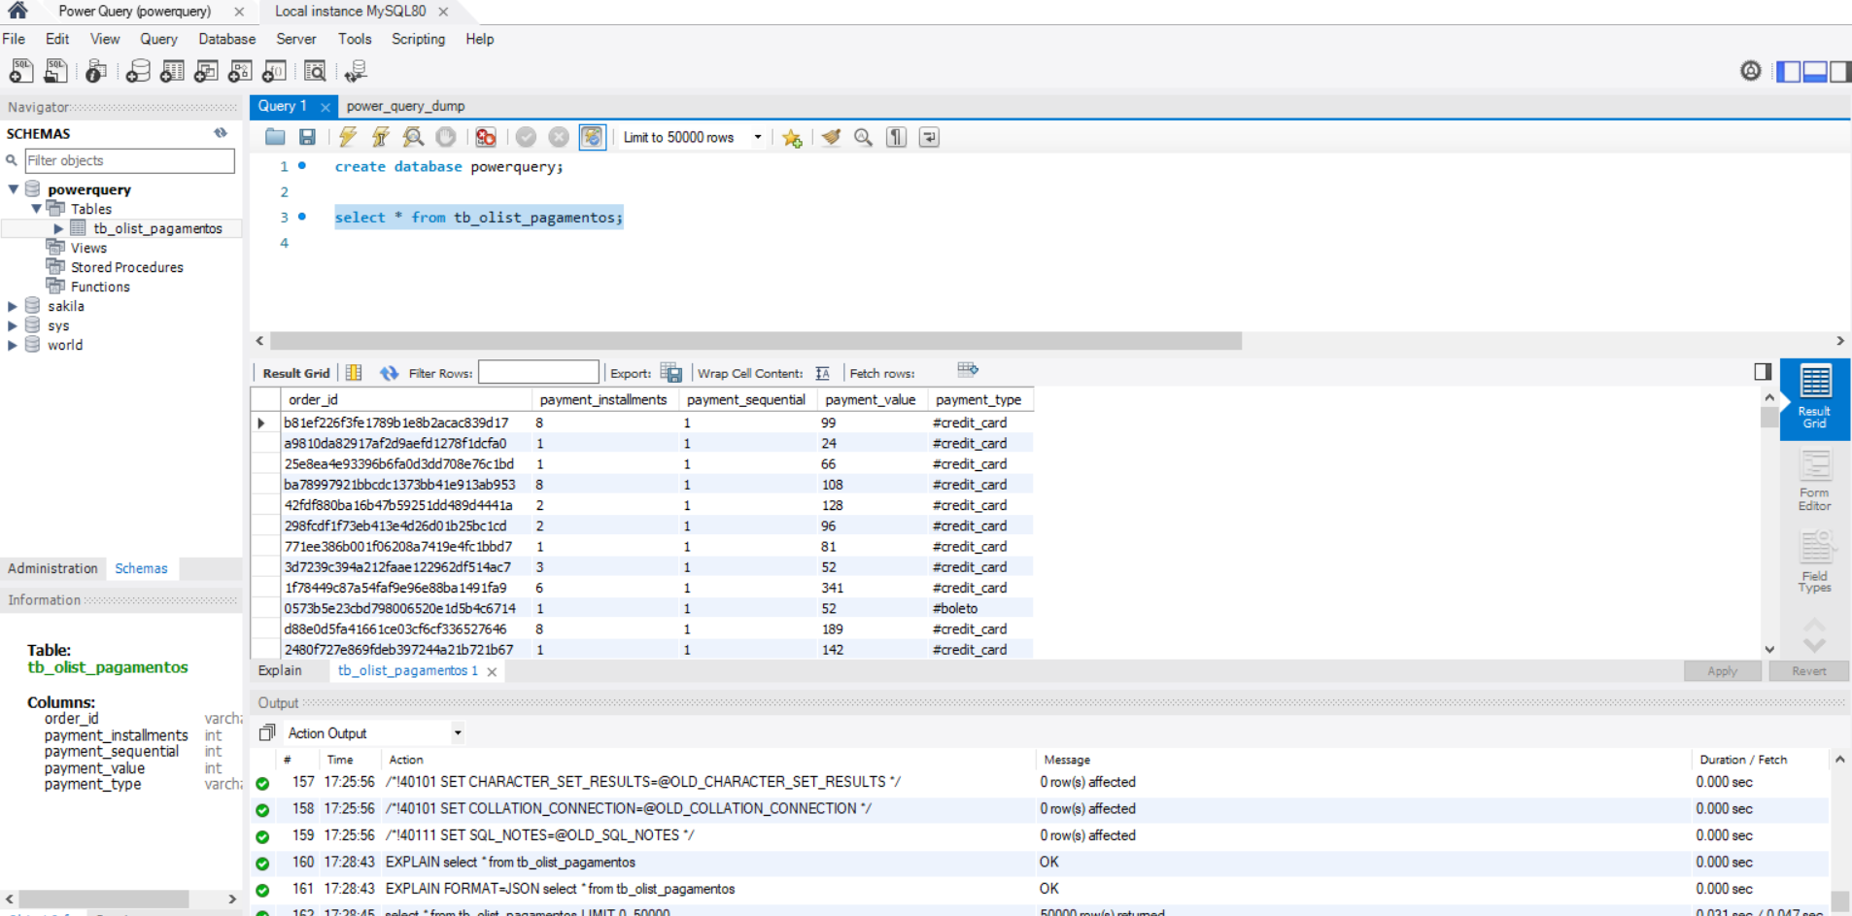Rollback transaction icon
This screenshot has height=916, width=1852.
(x=559, y=137)
